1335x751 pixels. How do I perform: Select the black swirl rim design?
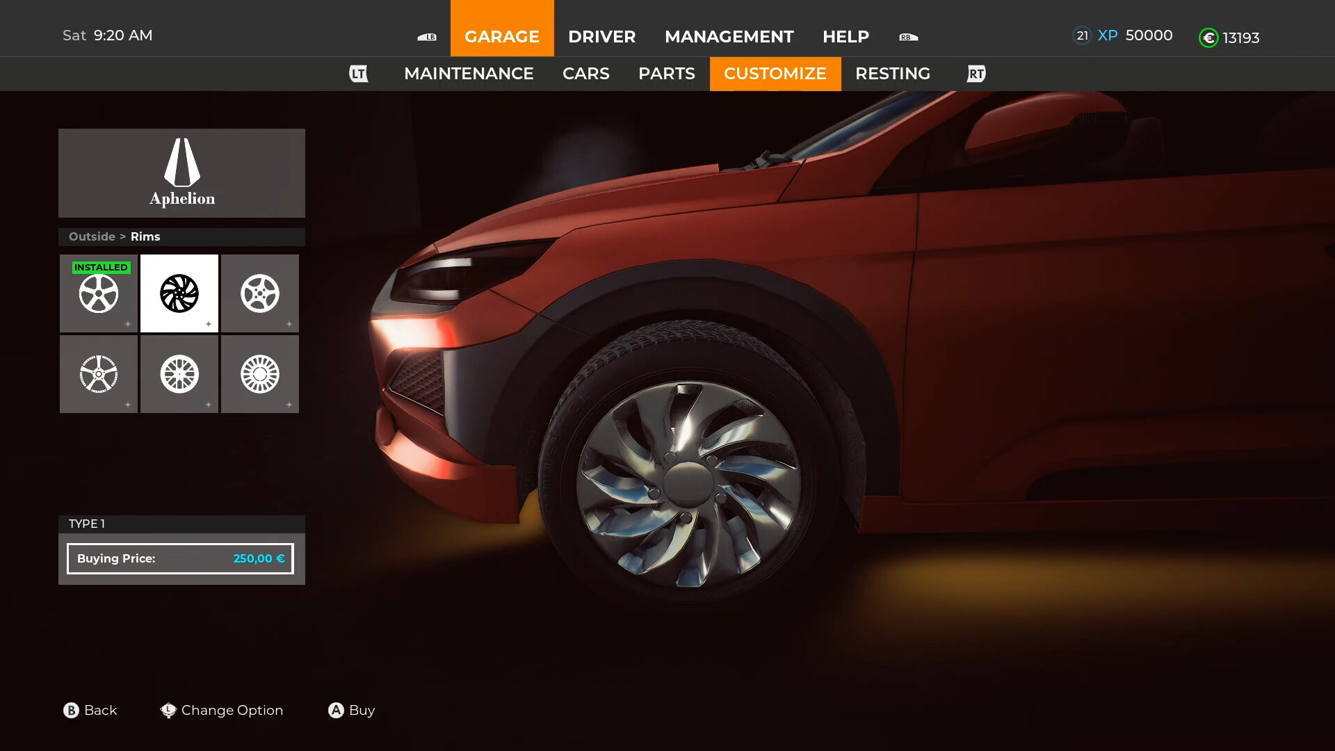179,293
